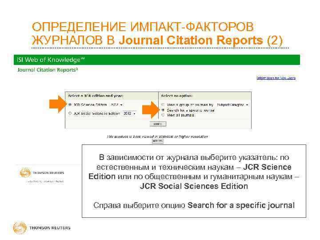Select the JCR Social Sciences Edition radio button

coord(70,113)
